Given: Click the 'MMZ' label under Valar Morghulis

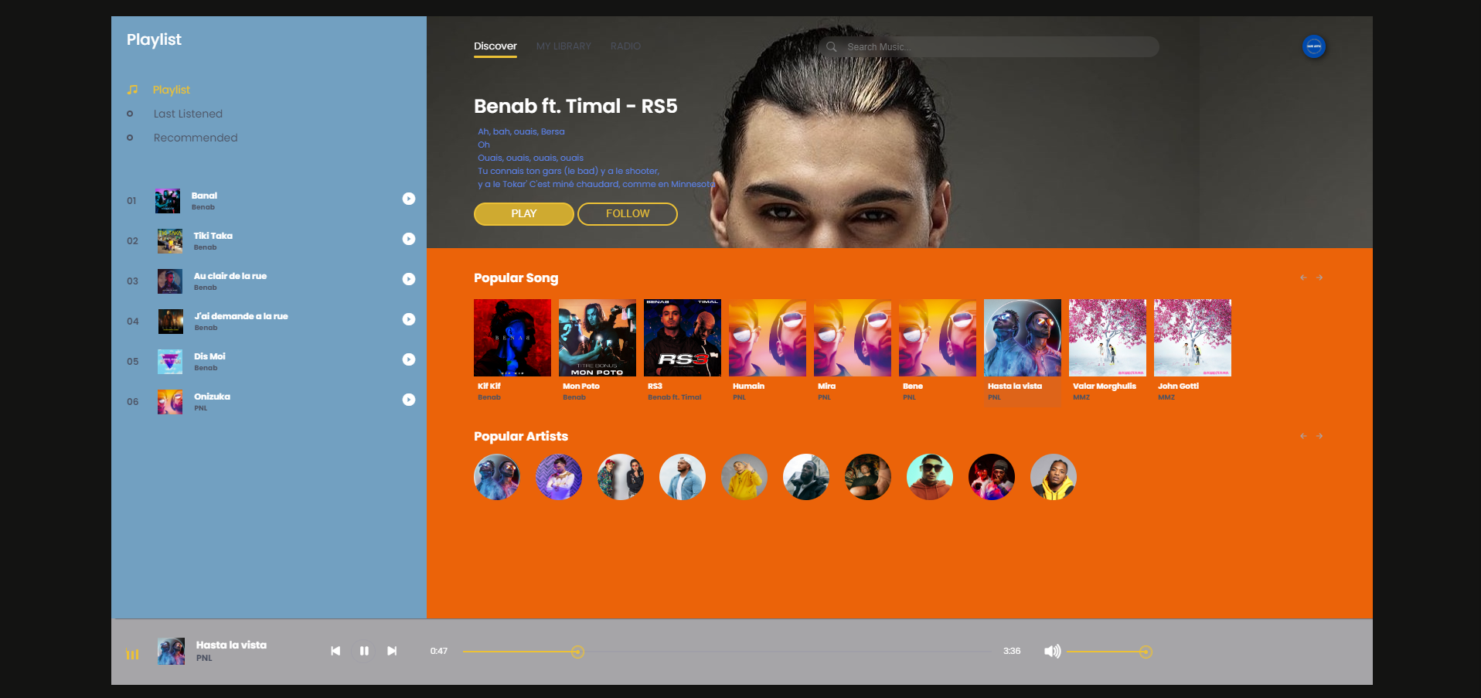Looking at the screenshot, I should (x=1081, y=397).
